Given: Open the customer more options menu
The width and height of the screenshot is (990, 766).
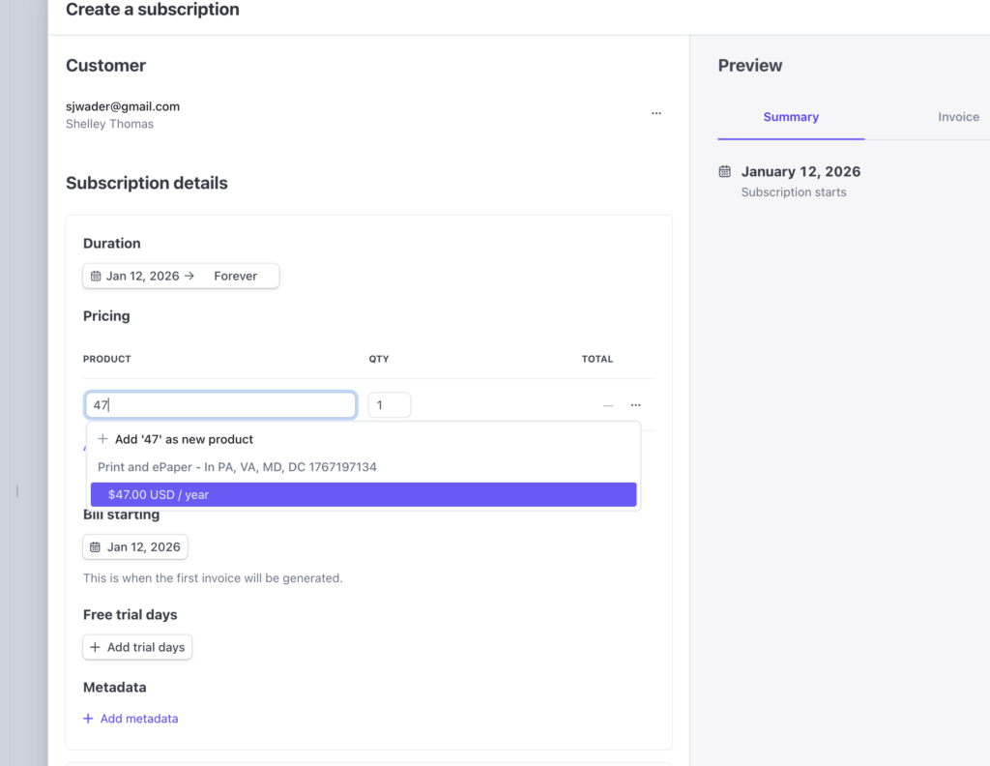Looking at the screenshot, I should (x=656, y=113).
